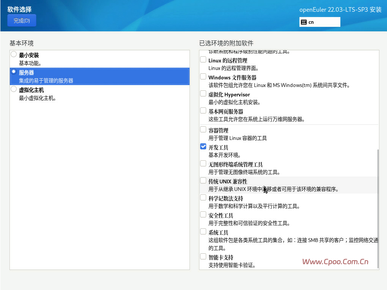Check the 虚拟化 Hypervisor option

pos(203,93)
